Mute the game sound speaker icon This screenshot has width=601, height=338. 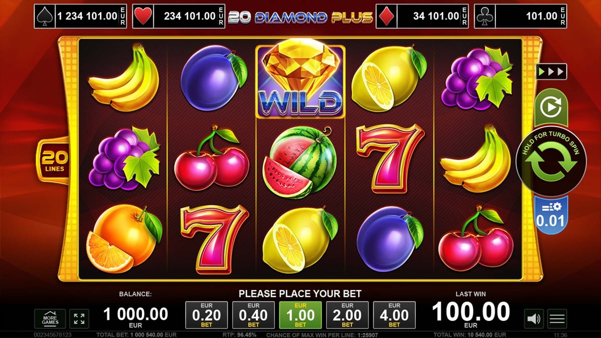(534, 318)
